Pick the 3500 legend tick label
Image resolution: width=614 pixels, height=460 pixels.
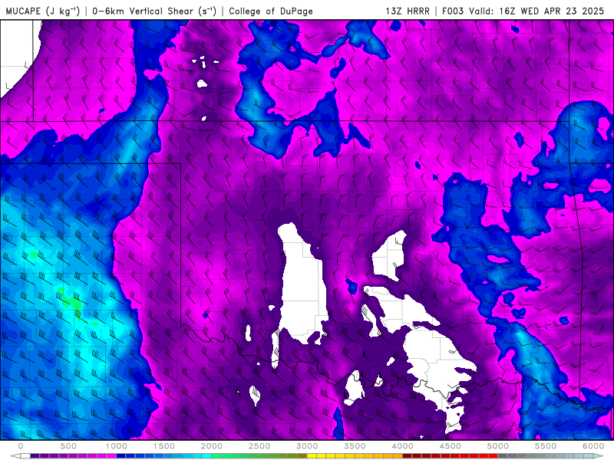coord(355,446)
